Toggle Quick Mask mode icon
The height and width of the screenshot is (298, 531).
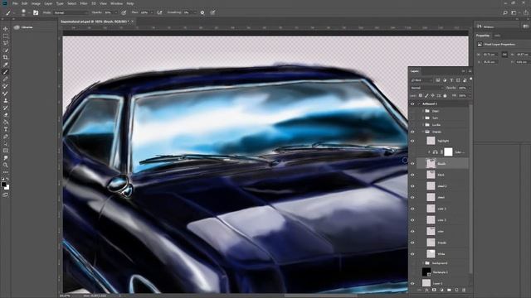pyautogui.click(x=6, y=195)
